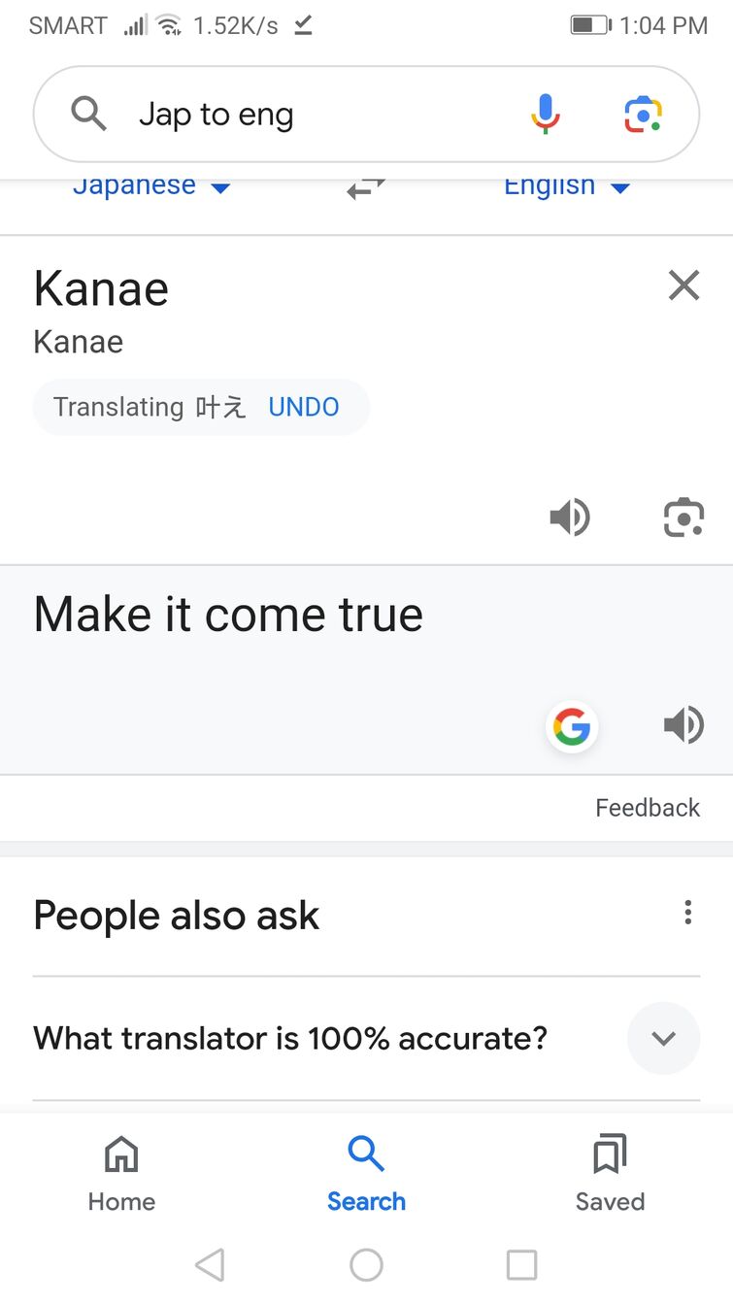Open People also ask options menu
The image size is (733, 1303).
click(x=687, y=913)
